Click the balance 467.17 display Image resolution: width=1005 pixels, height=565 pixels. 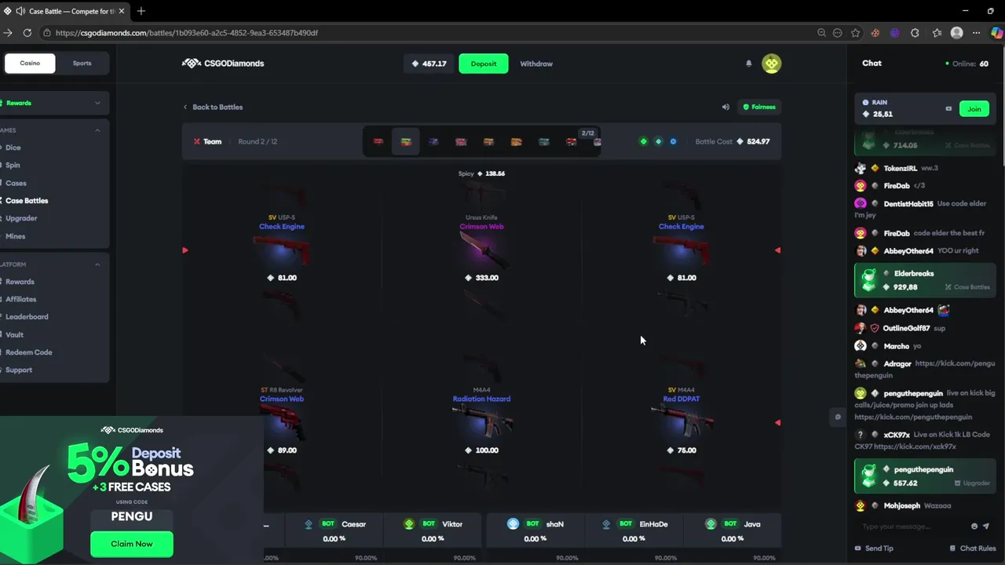click(429, 64)
